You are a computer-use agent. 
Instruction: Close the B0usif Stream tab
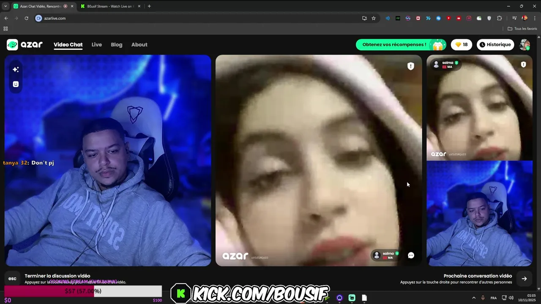click(139, 6)
